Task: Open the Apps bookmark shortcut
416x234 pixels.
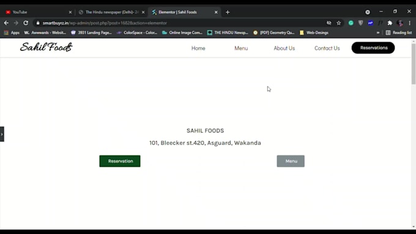Action: coord(12,32)
